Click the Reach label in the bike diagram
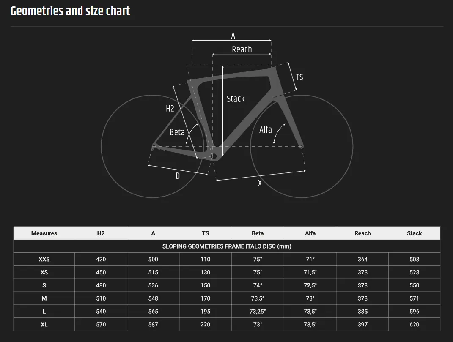Image resolution: width=453 pixels, height=342 pixels. point(242,49)
